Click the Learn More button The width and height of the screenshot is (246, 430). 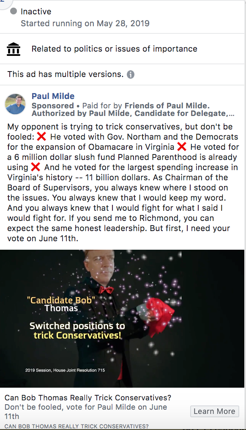point(214,411)
